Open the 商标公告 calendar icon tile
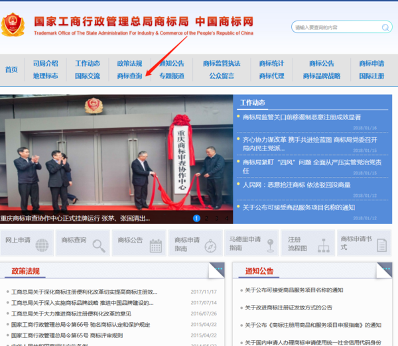 point(141,243)
